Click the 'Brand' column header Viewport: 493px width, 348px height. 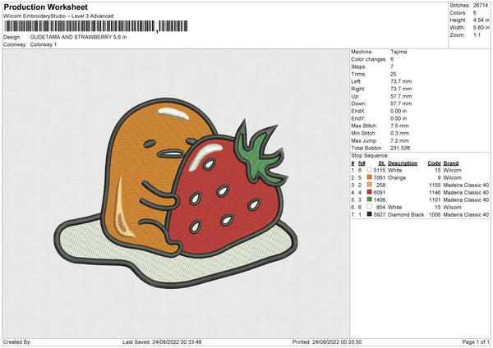point(451,163)
